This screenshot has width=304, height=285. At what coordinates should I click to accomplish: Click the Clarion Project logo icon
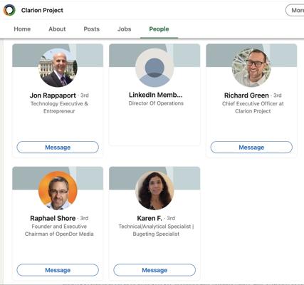(x=9, y=10)
